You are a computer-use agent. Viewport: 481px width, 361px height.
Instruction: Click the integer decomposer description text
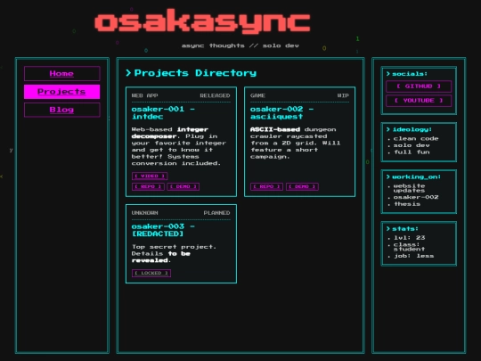(179, 146)
